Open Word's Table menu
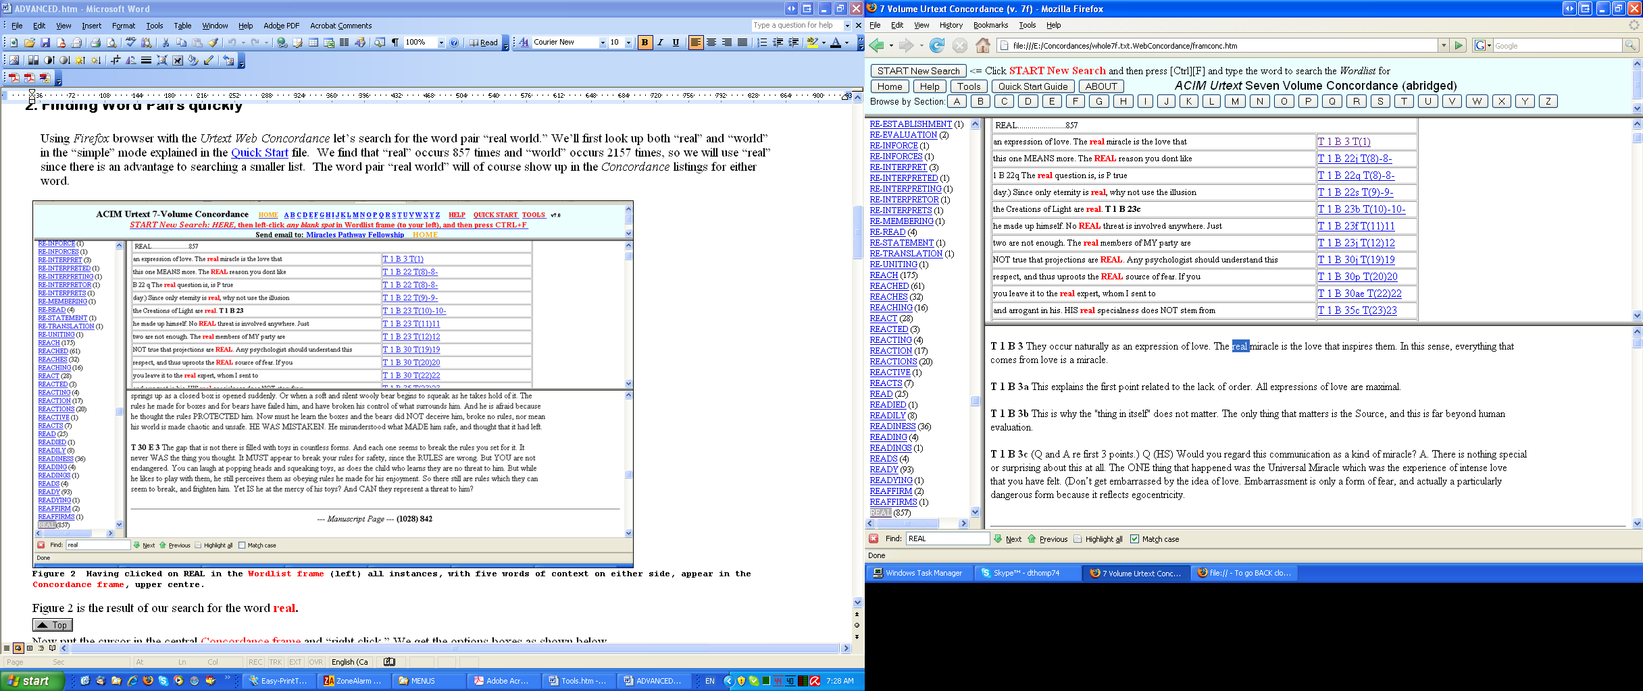This screenshot has width=1643, height=691. pos(182,26)
